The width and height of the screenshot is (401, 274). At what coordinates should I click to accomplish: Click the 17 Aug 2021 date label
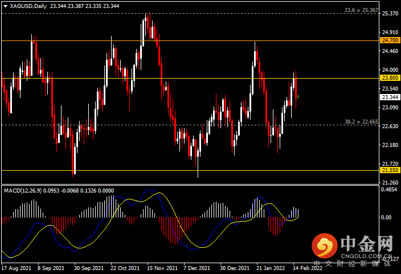(17, 268)
